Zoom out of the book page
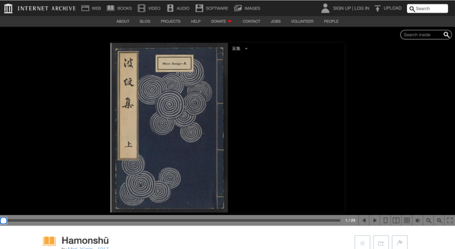This screenshot has height=249, width=455. click(x=428, y=221)
